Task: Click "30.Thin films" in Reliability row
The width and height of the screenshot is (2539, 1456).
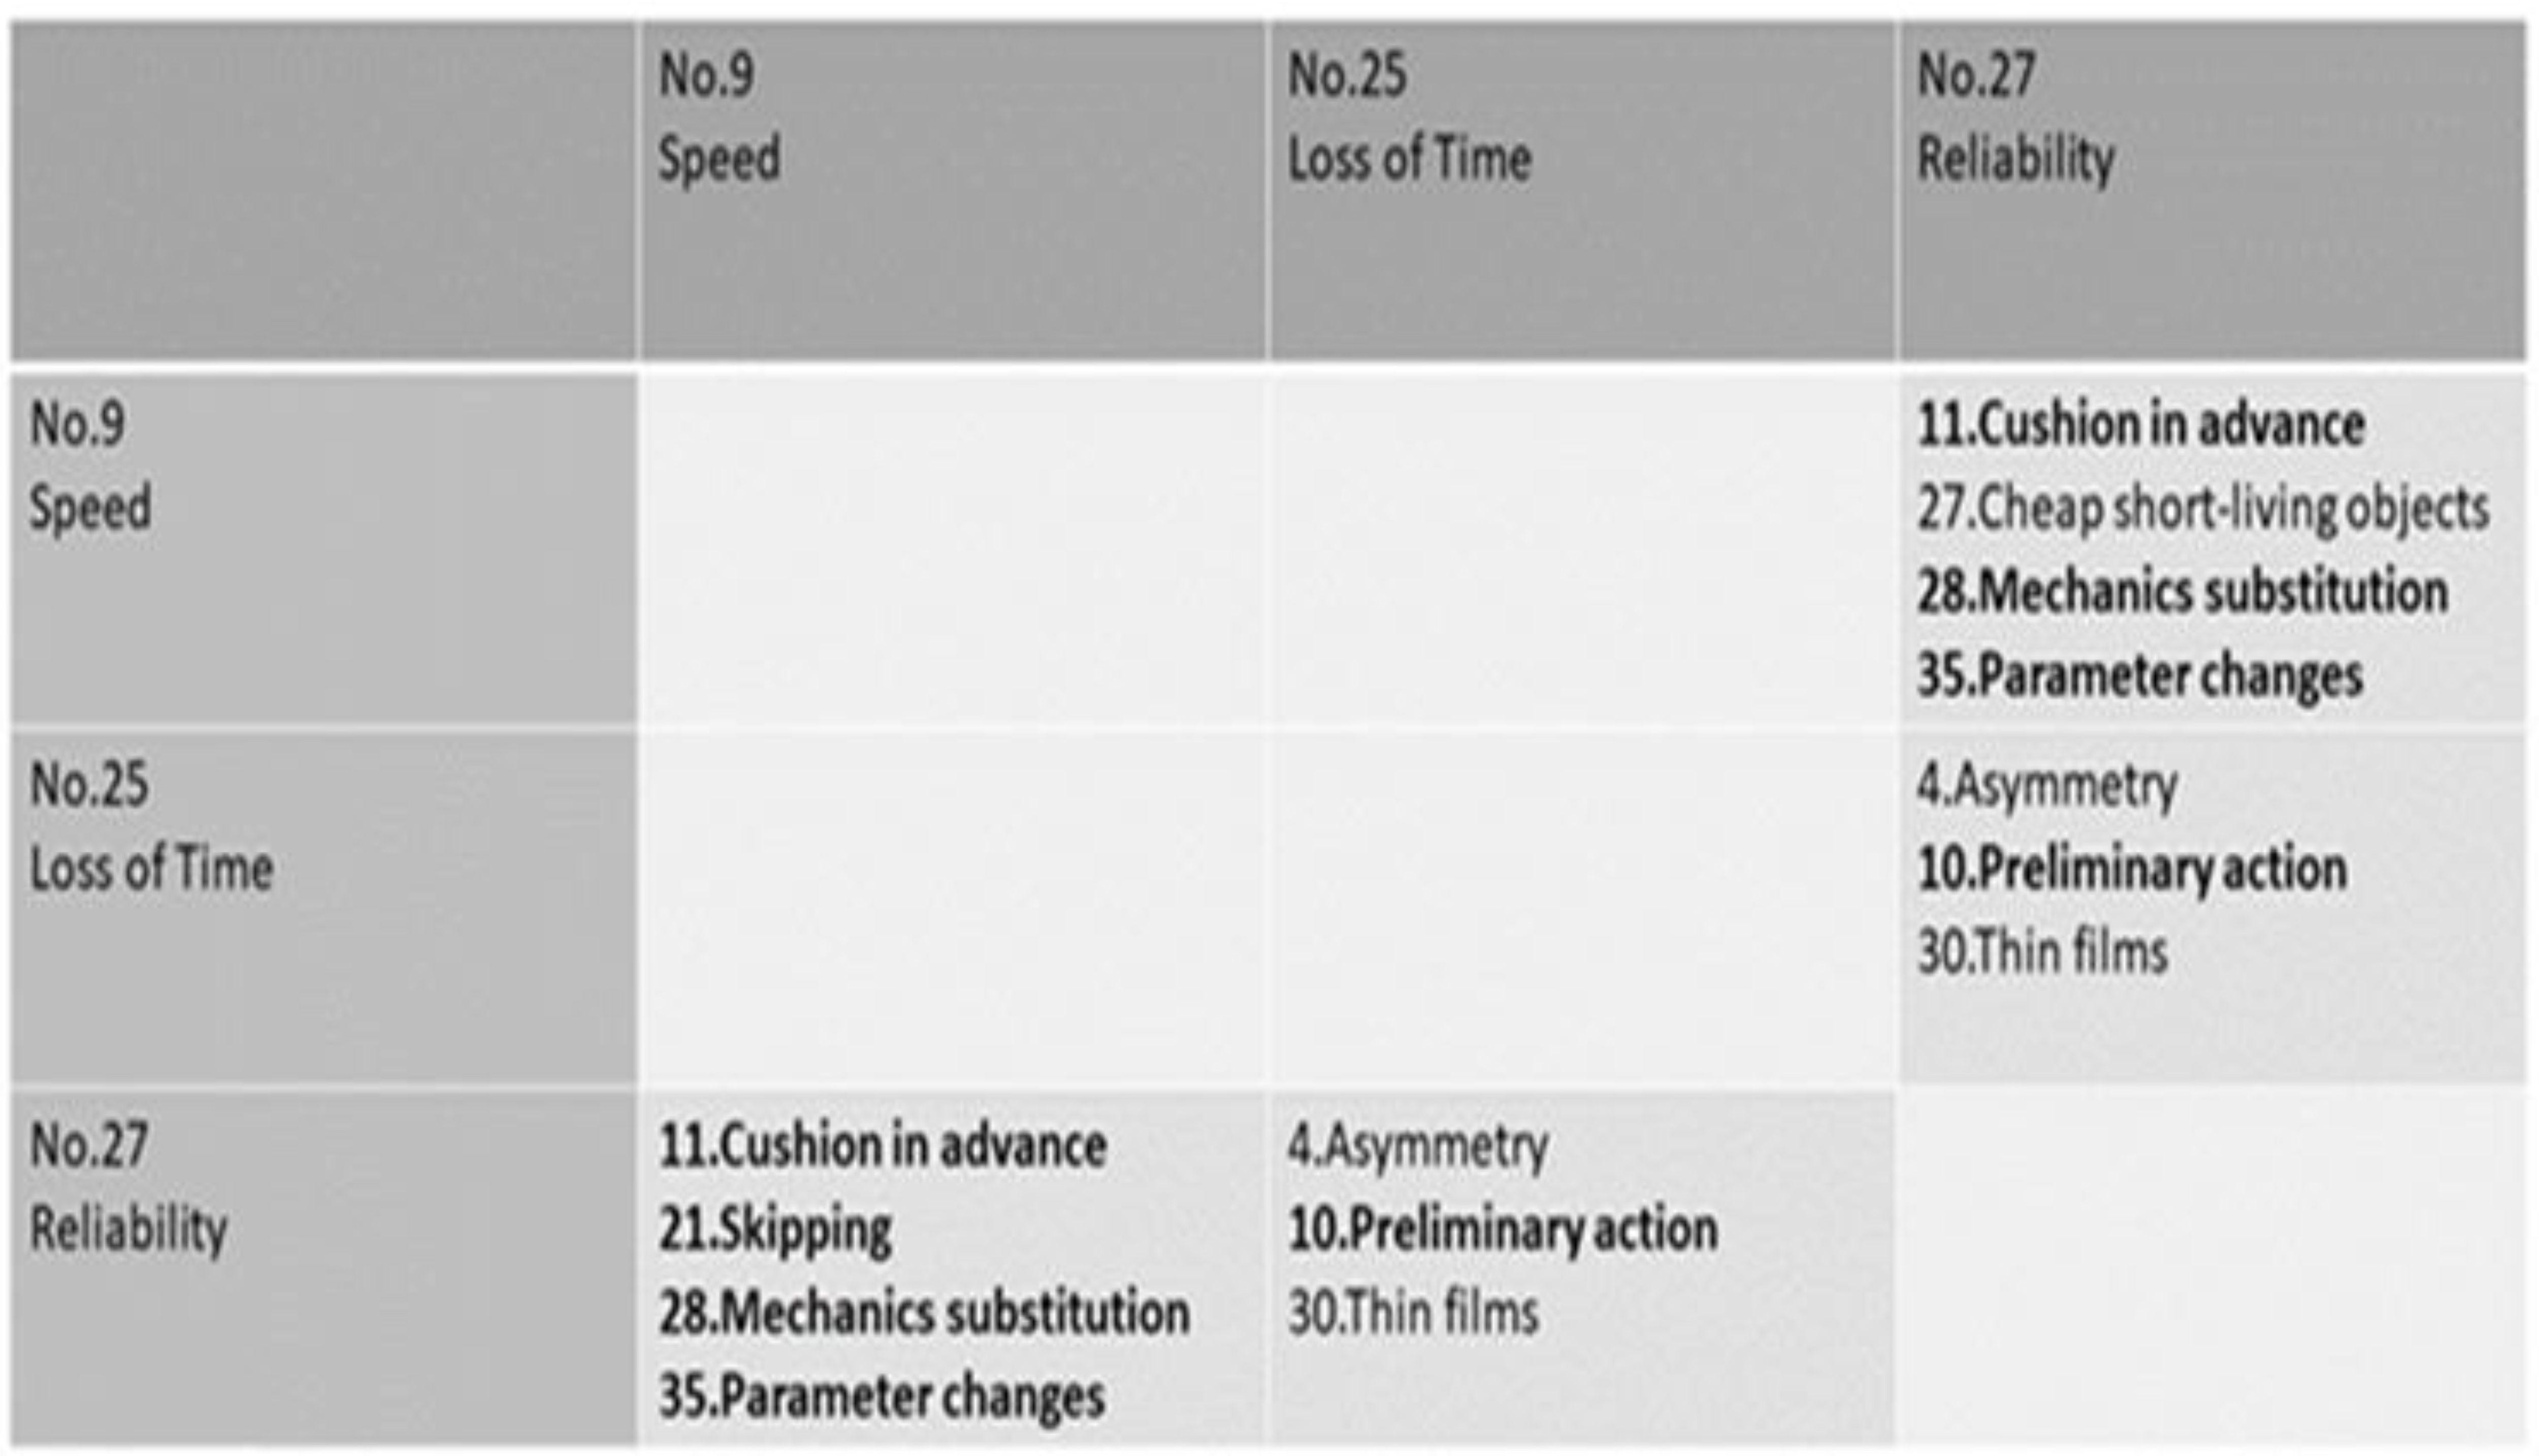Action: click(x=1412, y=1312)
